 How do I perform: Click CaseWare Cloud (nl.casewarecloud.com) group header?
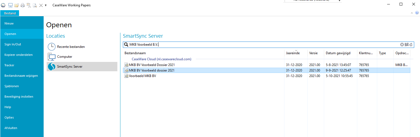[x=162, y=59]
